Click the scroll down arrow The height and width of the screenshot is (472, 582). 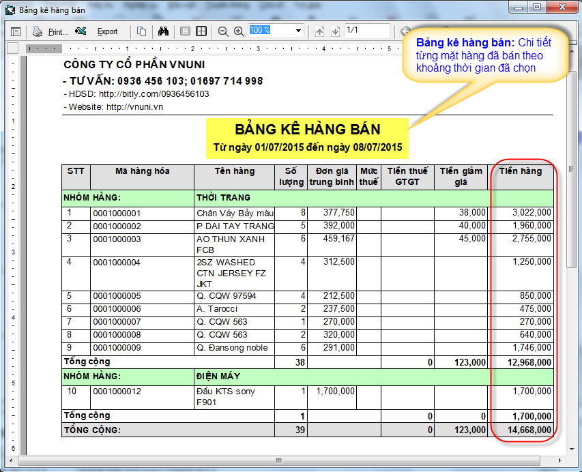(572, 449)
